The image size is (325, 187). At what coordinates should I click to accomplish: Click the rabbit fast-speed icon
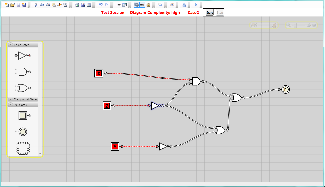click(274, 25)
